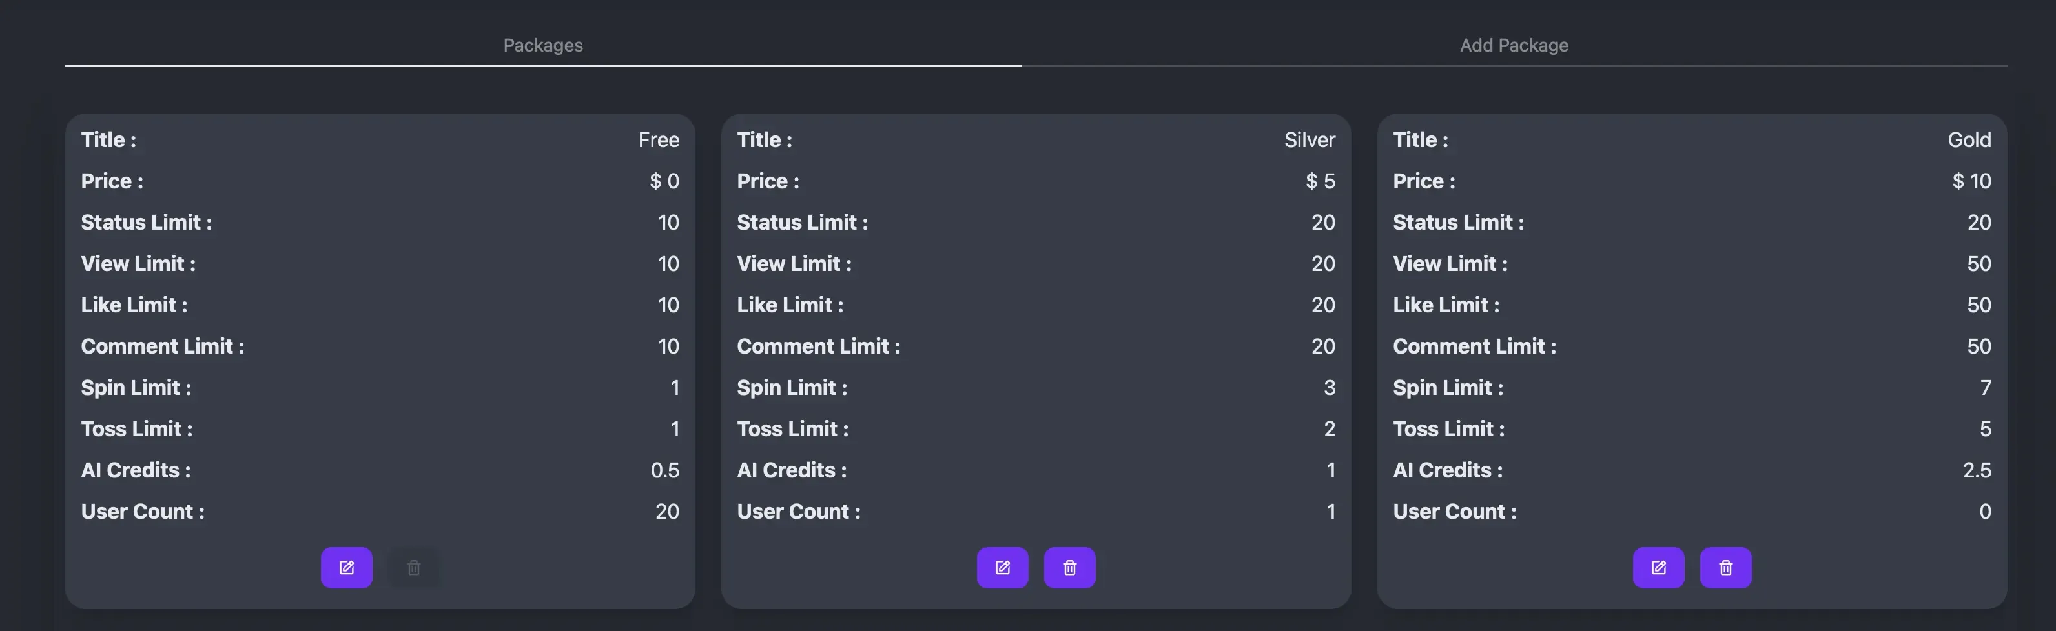Click the edit icon on the Gold package
The height and width of the screenshot is (631, 2056).
pos(1660,567)
